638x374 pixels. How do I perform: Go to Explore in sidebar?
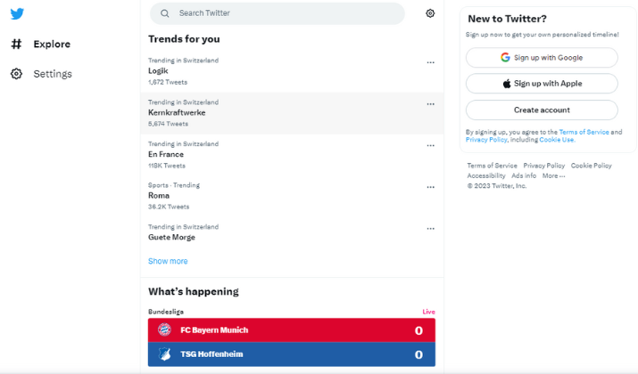52,44
